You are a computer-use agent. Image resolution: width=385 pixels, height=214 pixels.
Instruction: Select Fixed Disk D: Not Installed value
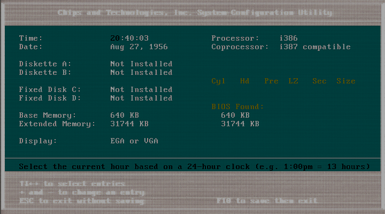click(141, 98)
